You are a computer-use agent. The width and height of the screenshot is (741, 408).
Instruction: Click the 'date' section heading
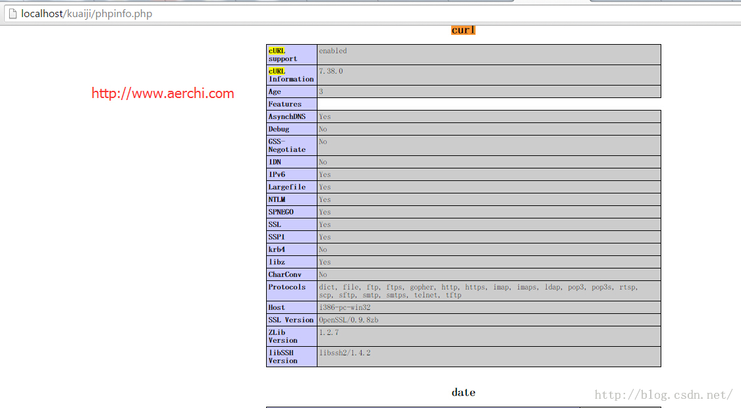click(x=463, y=392)
